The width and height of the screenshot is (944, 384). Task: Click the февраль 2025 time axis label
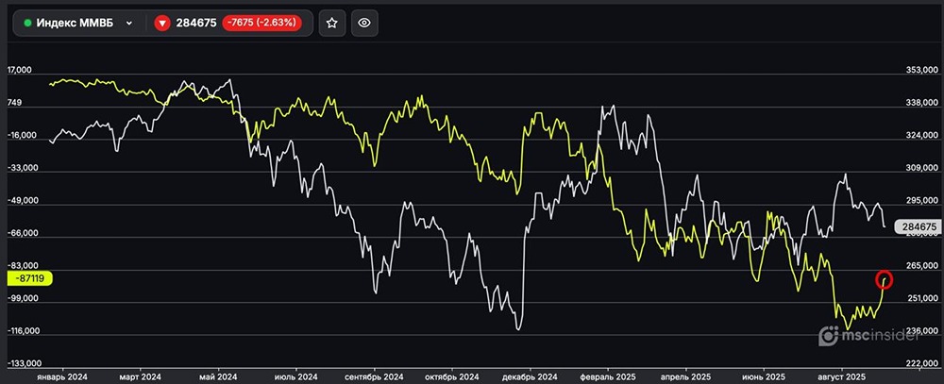[607, 376]
